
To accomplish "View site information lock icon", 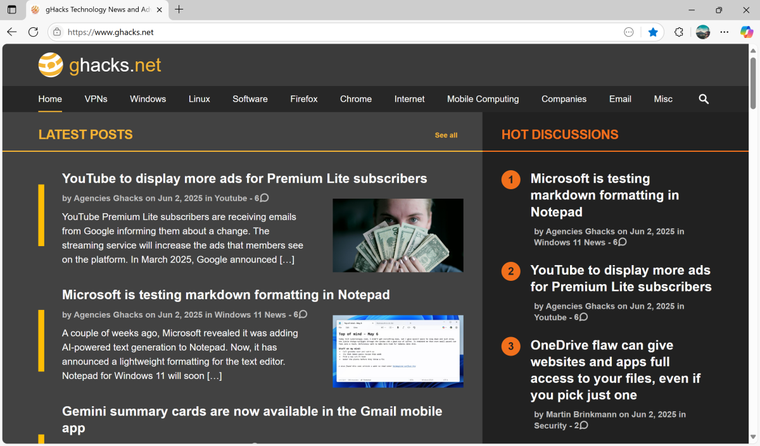I will (x=57, y=32).
